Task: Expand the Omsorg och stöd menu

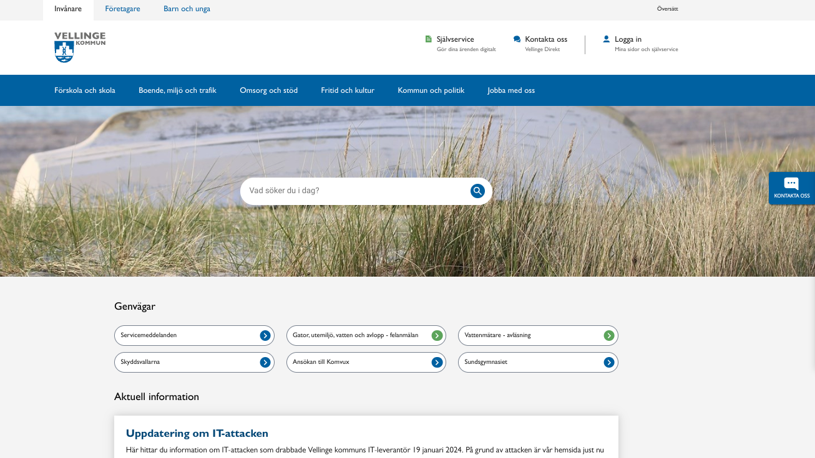Action: tap(268, 90)
